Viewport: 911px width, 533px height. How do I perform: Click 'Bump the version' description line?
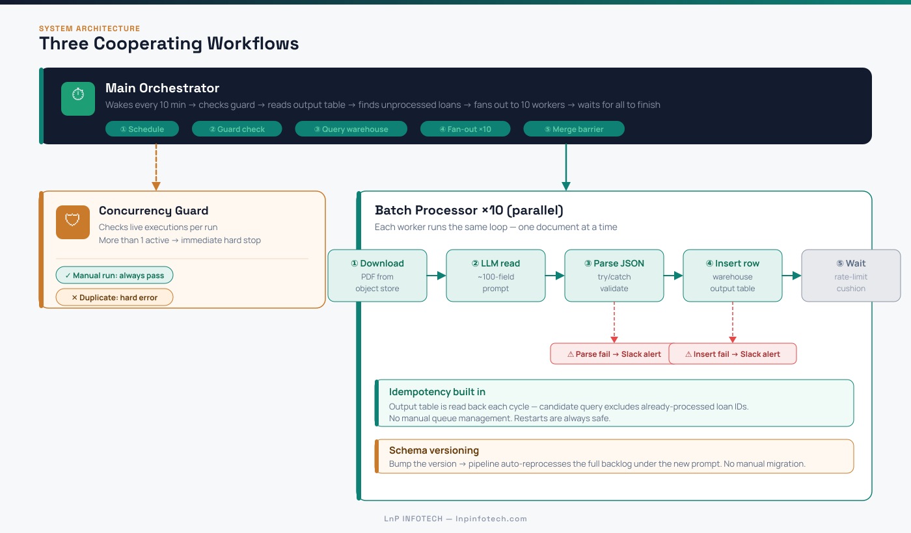(x=597, y=464)
